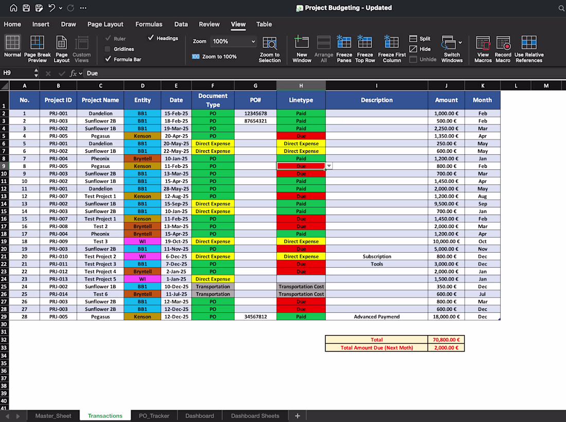Click the Unhide button
566x422 pixels.
423,59
